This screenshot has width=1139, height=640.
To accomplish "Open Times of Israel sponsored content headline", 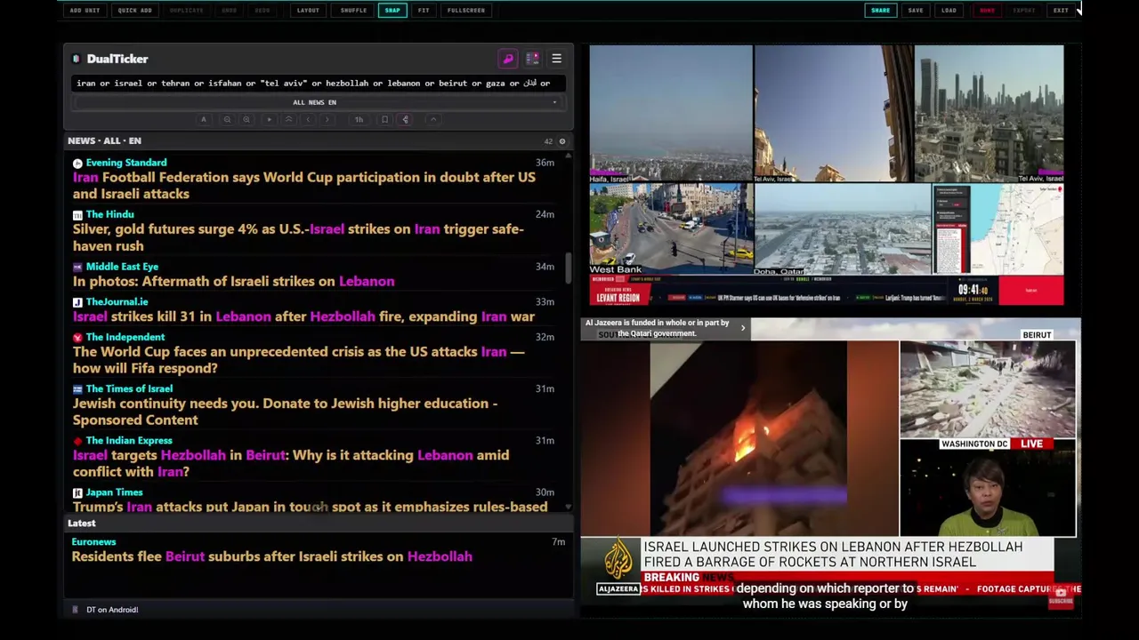I will tap(285, 412).
